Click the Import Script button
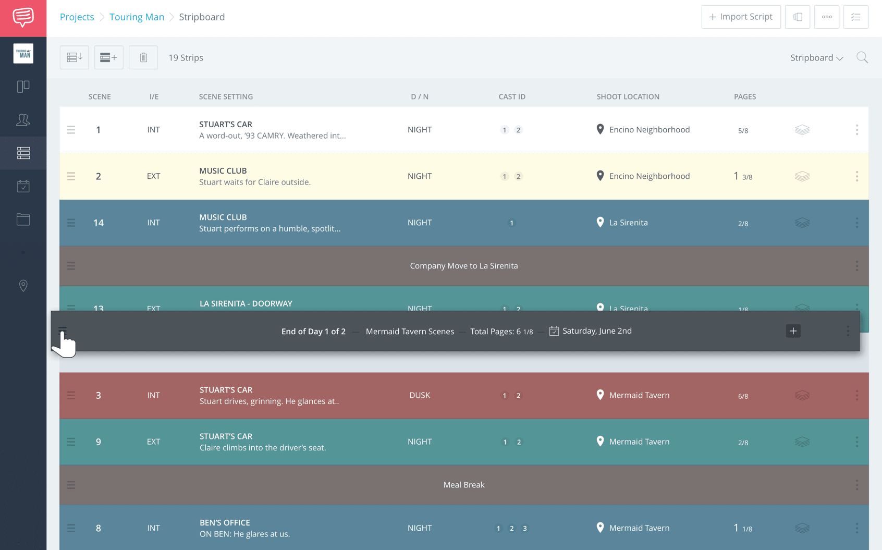This screenshot has height=550, width=882. click(741, 17)
